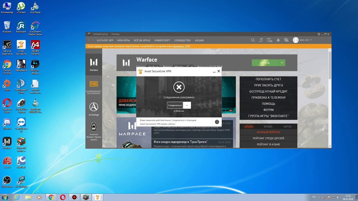
Task: Open Radiocent desktop shortcut
Action: (21, 27)
